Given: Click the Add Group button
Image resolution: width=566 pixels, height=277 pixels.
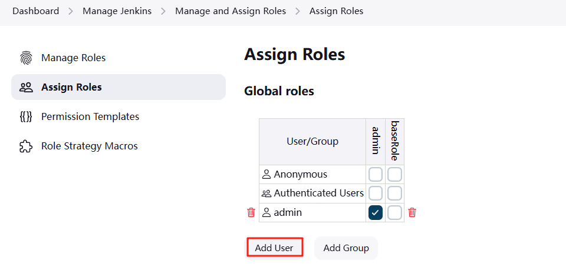Looking at the screenshot, I should pyautogui.click(x=346, y=248).
